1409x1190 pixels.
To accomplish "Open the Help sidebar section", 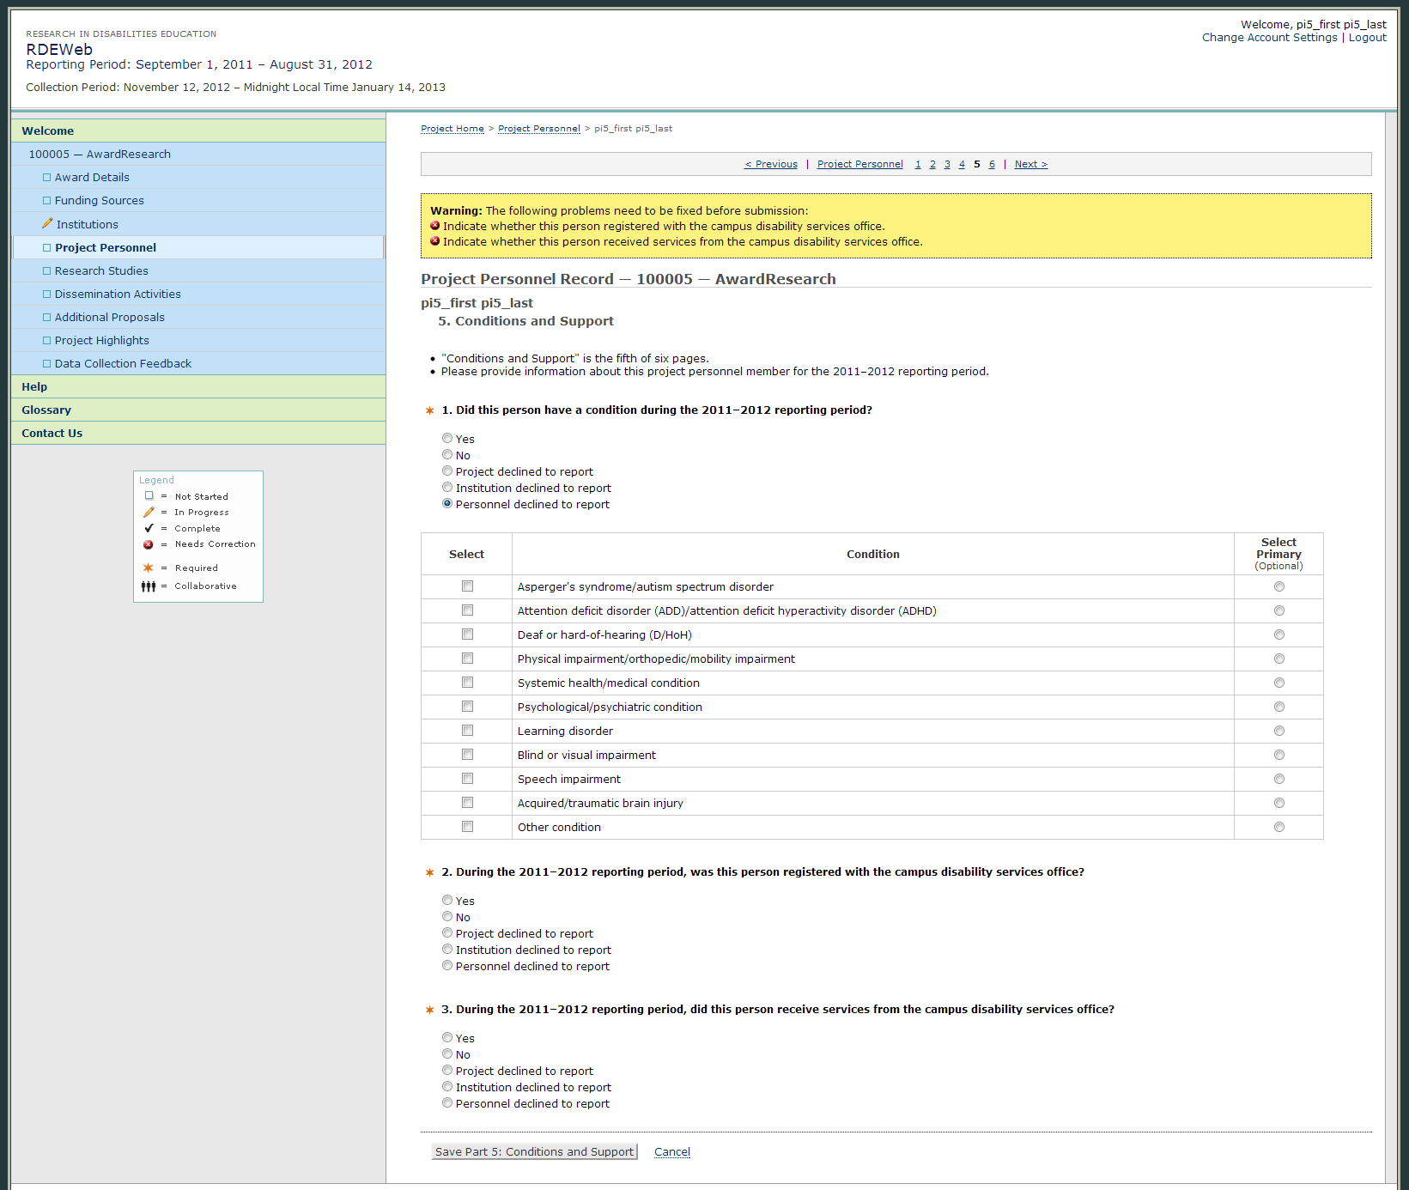I will [x=34, y=387].
